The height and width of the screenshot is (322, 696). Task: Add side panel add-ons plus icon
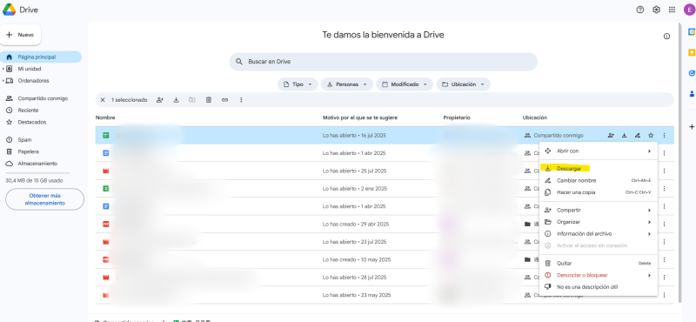tap(691, 127)
